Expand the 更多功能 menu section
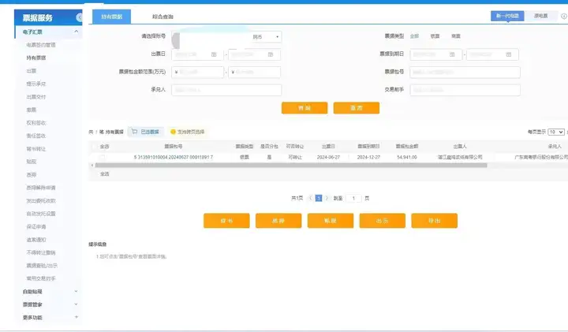 point(76,317)
